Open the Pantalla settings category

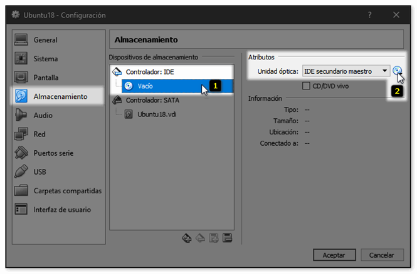tap(58, 78)
